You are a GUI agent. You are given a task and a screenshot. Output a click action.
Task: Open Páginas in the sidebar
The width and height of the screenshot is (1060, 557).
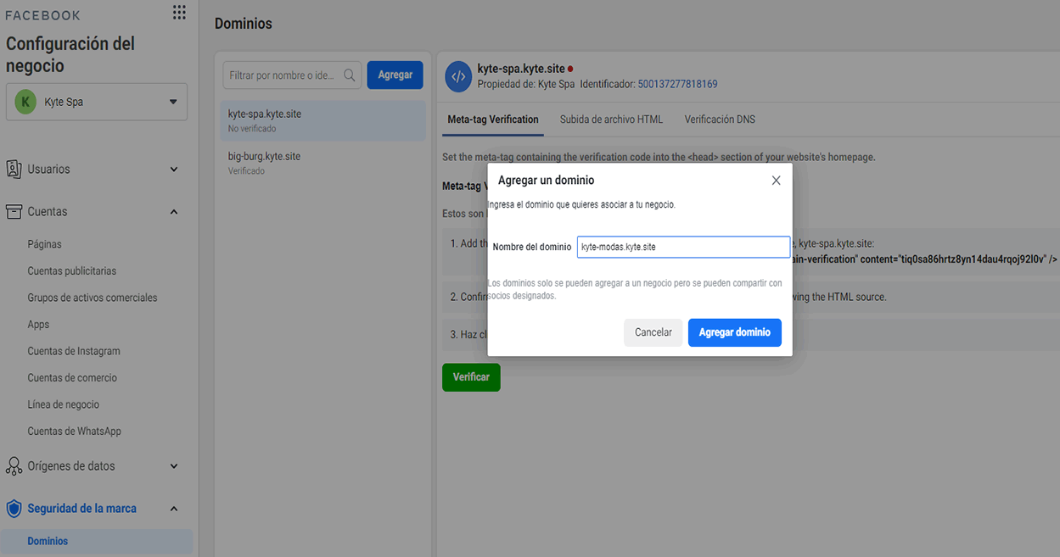44,244
